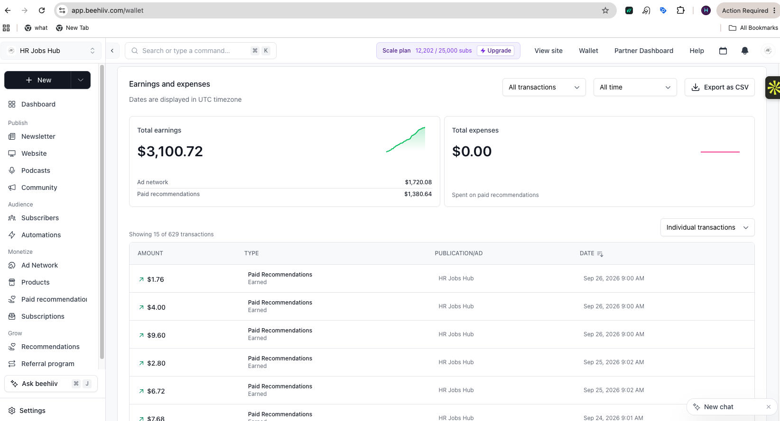Click the Action Required browser button

point(748,10)
